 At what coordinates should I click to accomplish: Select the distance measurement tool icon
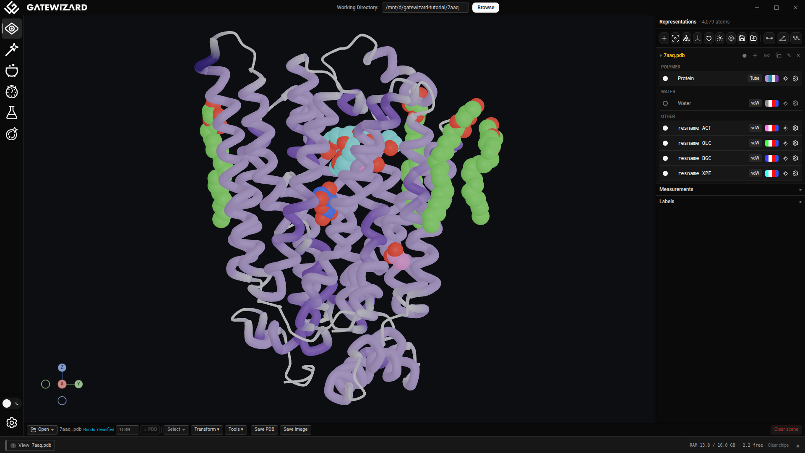(x=769, y=38)
